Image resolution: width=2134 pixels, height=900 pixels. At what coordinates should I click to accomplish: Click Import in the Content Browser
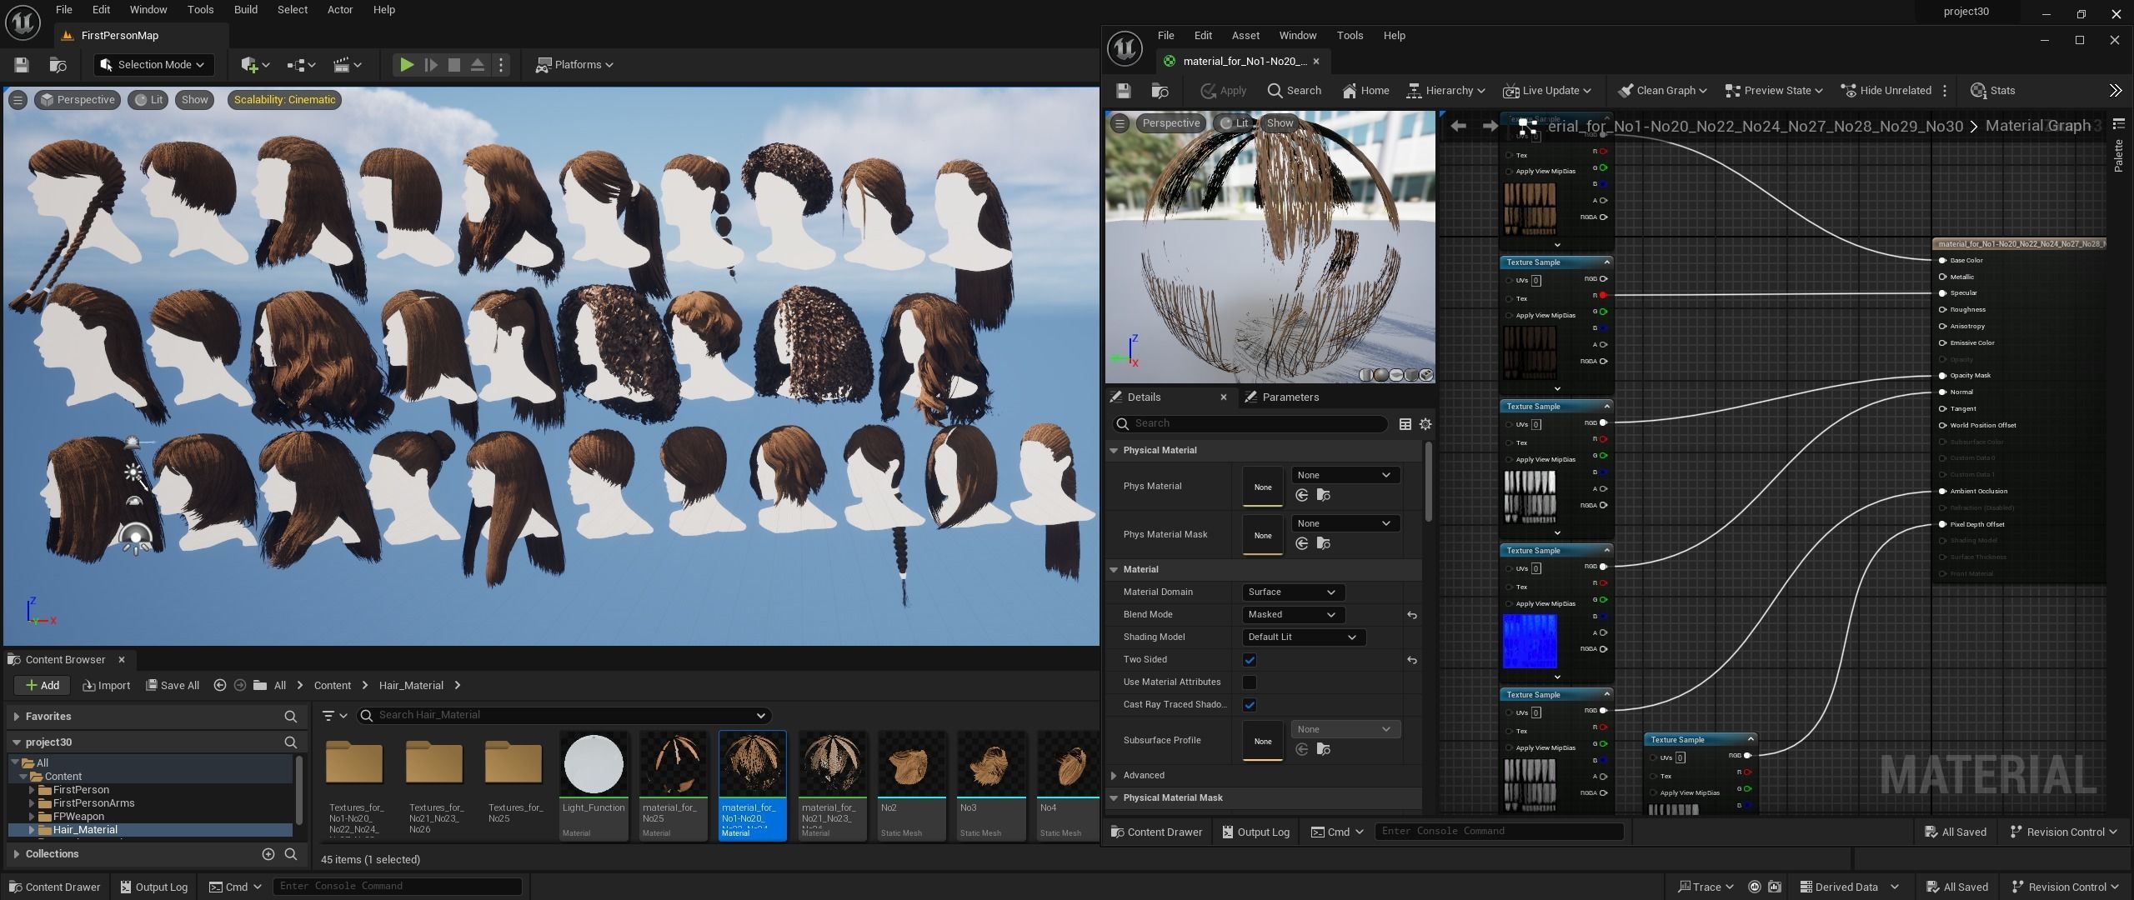[106, 686]
